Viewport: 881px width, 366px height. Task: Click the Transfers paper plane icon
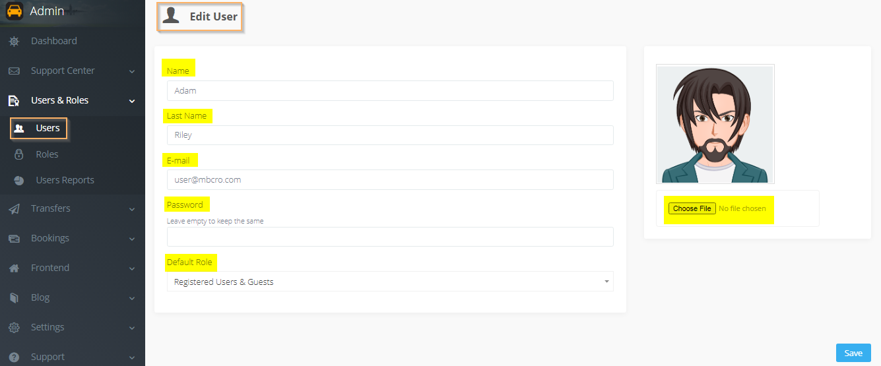coord(14,208)
